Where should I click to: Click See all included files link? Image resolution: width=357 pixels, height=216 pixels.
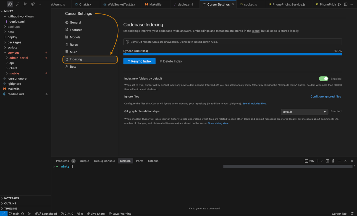254,103
